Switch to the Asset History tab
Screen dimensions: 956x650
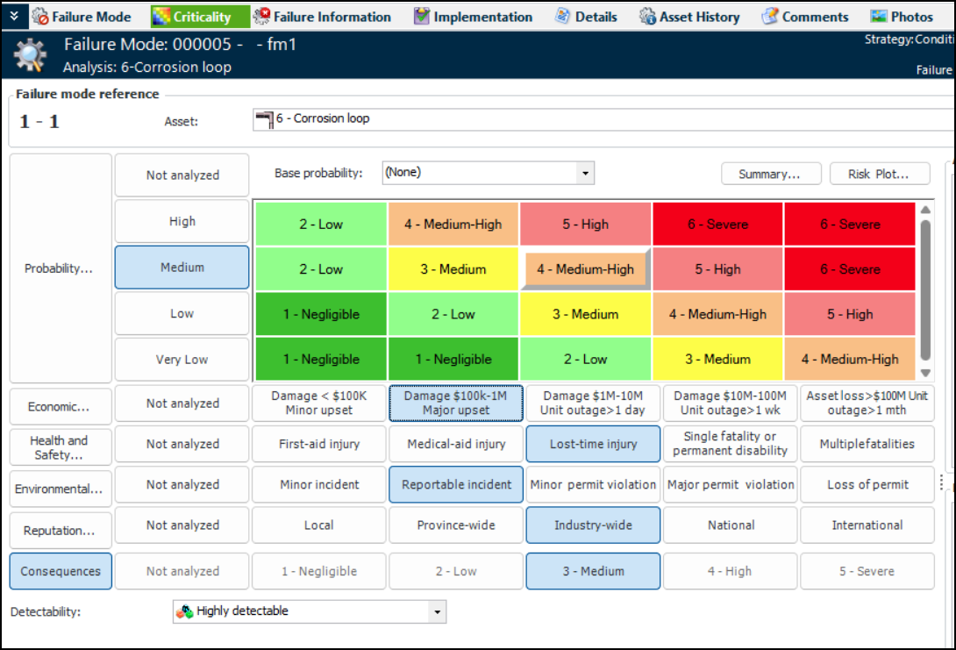tap(699, 17)
